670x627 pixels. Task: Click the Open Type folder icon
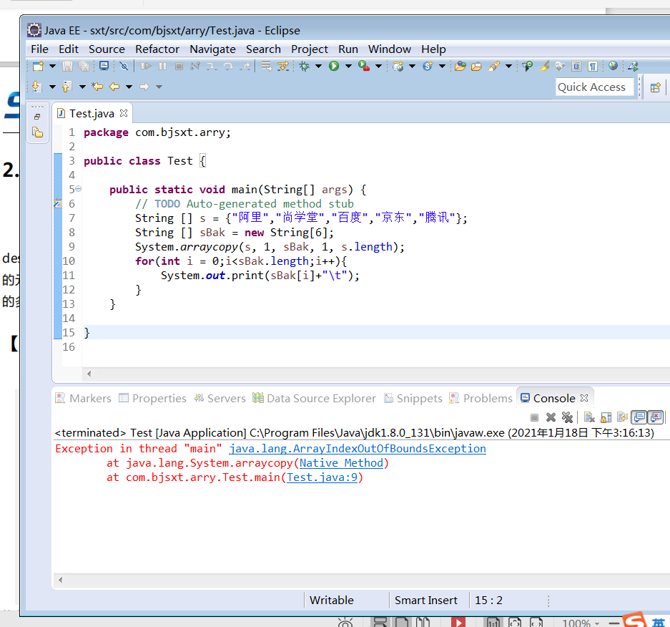460,67
